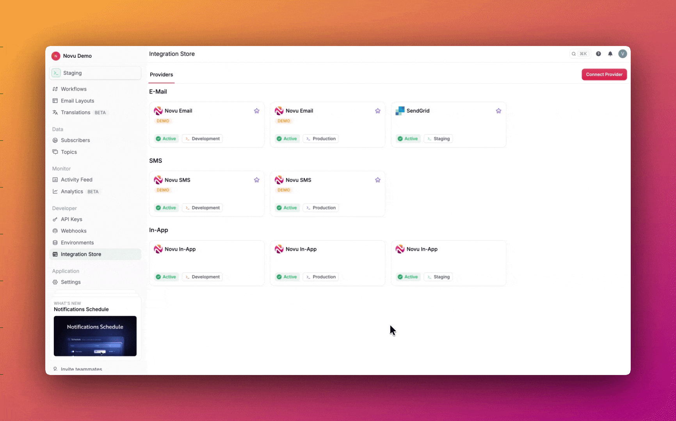The image size is (676, 421).
Task: Open the Staging environment switcher
Action: point(95,73)
